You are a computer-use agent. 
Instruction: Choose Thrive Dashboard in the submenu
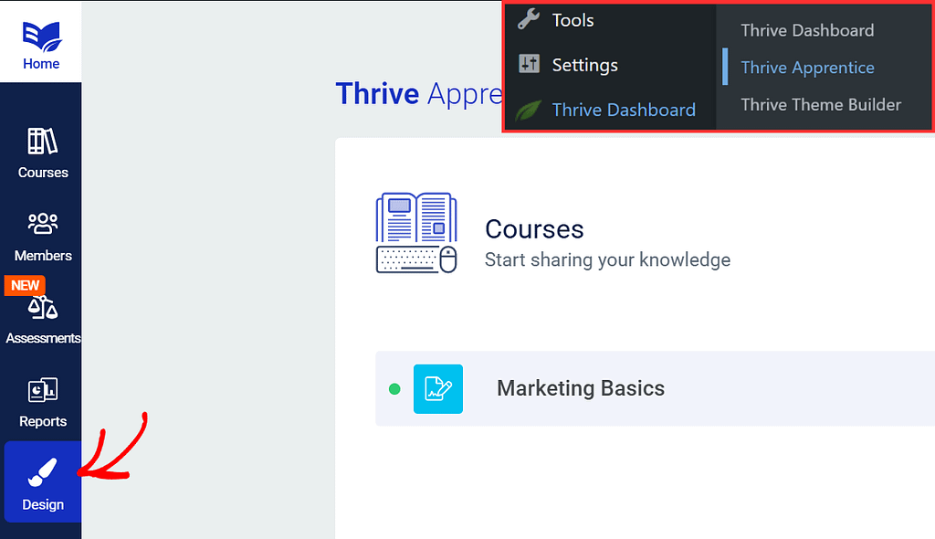tap(807, 30)
